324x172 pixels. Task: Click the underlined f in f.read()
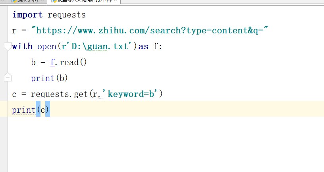coord(52,62)
